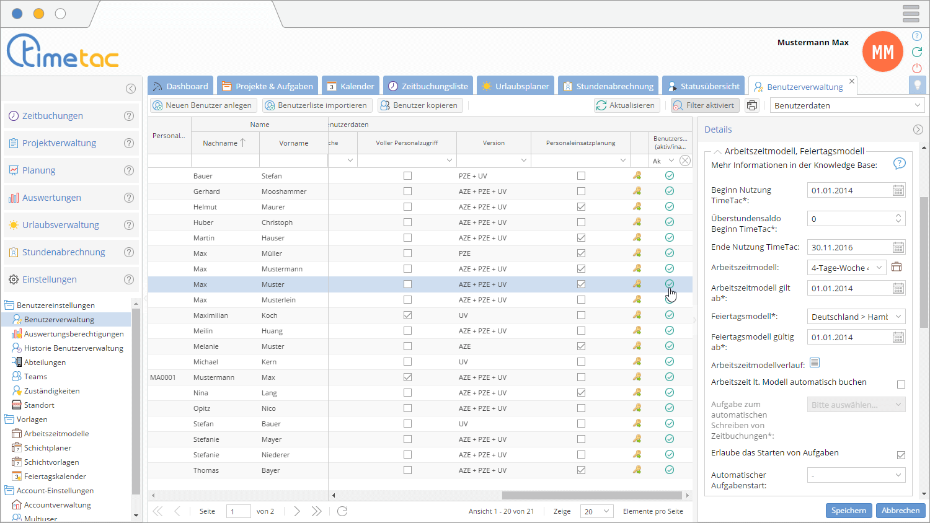The image size is (930, 523).
Task: Open calendar picker for Ende Nutzung TimeTac
Action: click(x=898, y=247)
